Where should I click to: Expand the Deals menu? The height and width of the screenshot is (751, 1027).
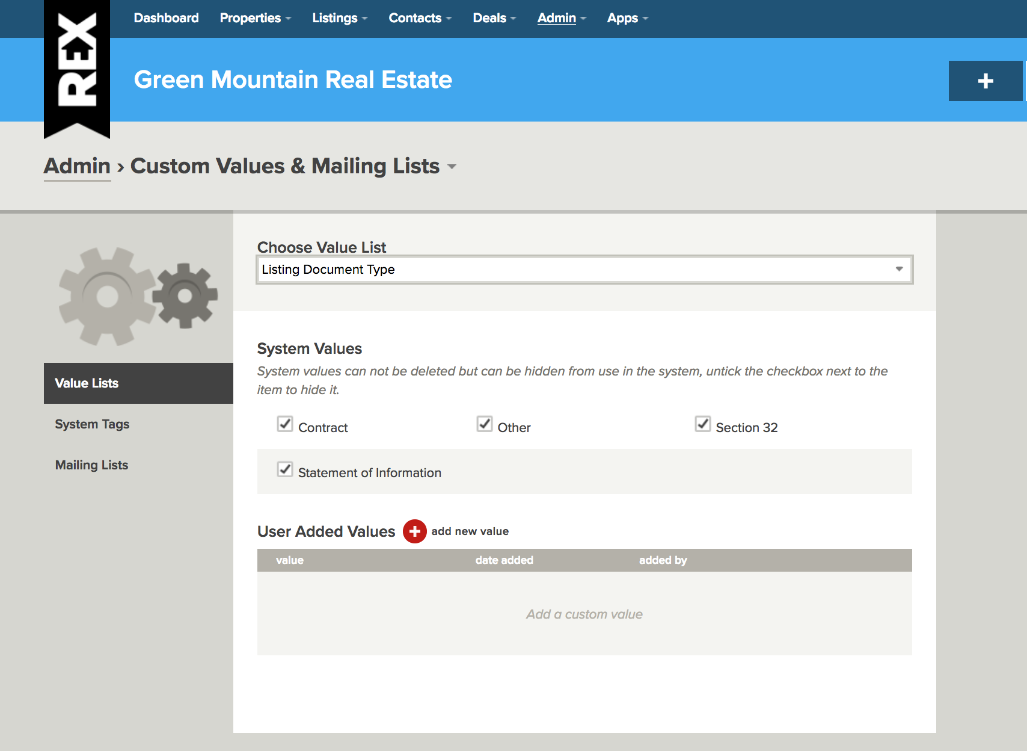(x=494, y=18)
